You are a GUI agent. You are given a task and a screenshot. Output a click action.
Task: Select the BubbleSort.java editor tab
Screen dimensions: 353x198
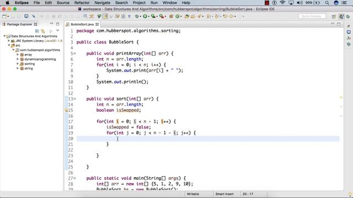[x=82, y=24]
